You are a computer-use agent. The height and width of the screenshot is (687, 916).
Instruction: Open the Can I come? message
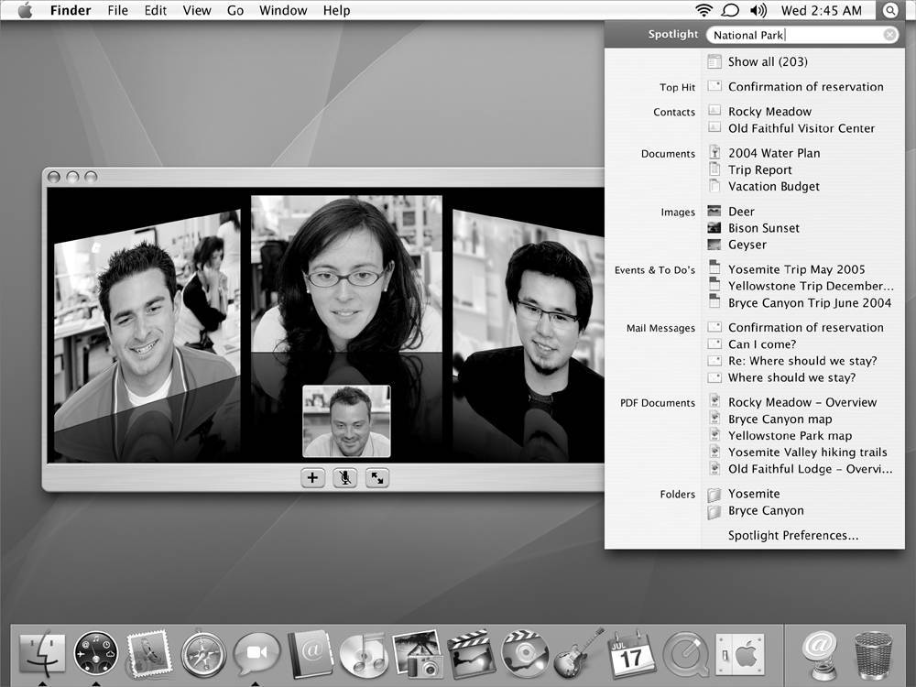coord(762,344)
